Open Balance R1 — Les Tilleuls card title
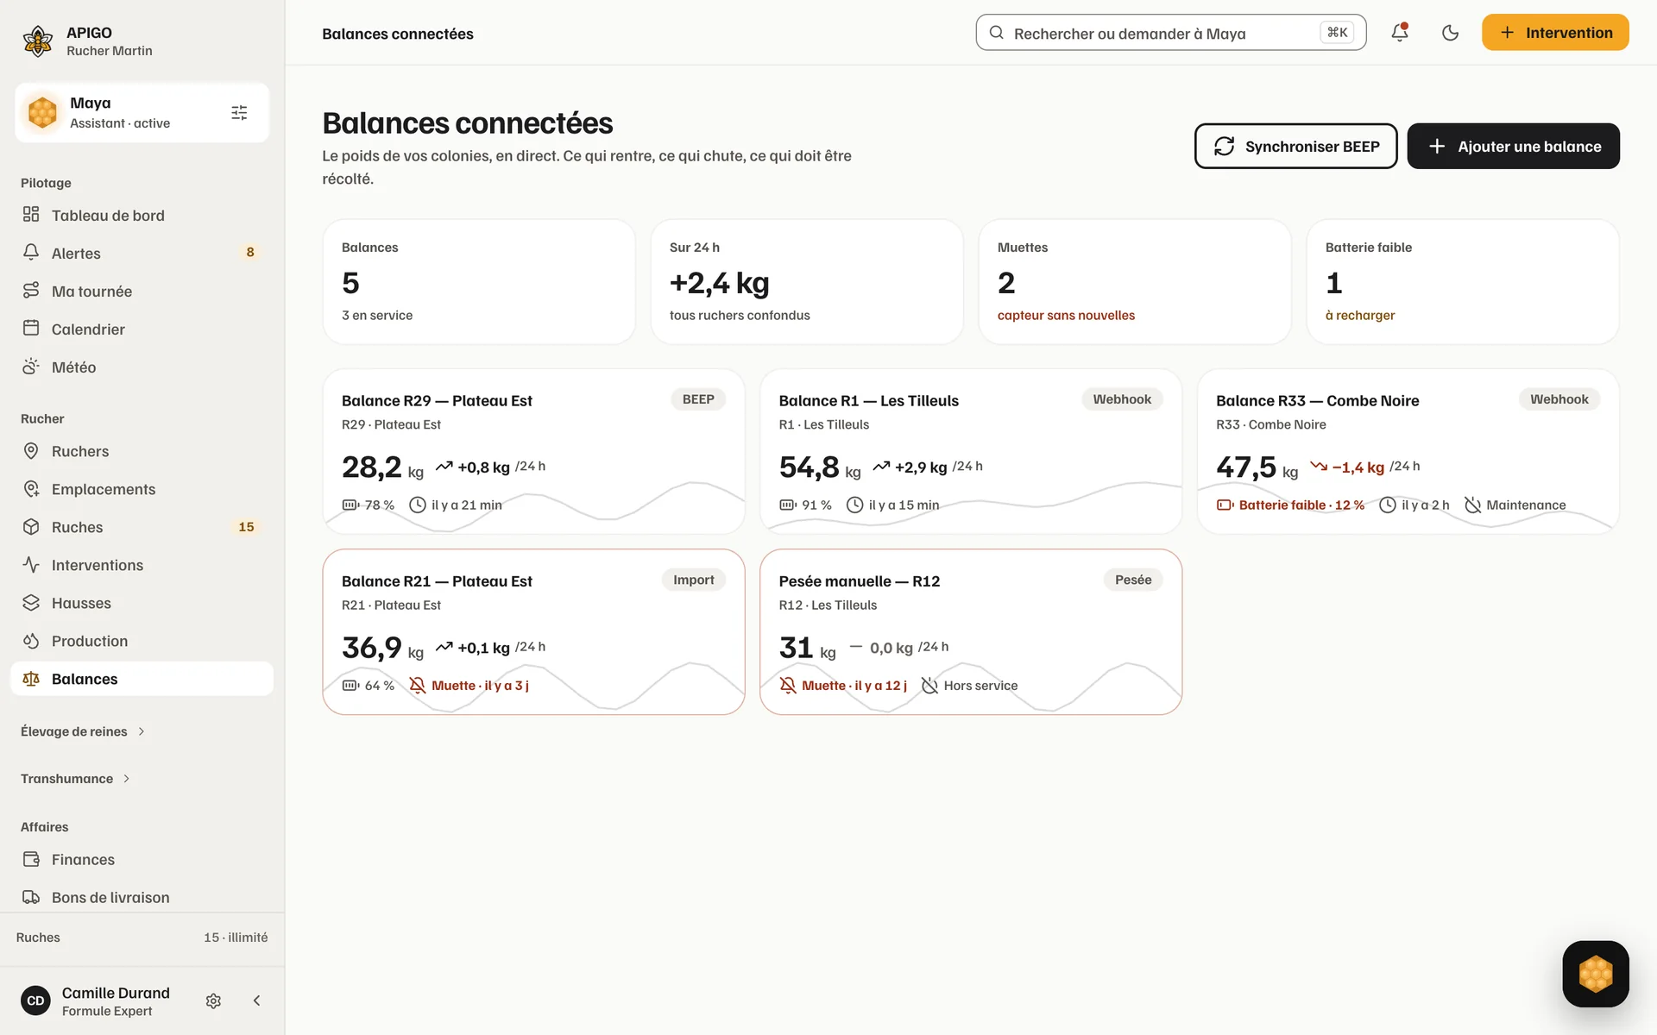The height and width of the screenshot is (1035, 1657). click(x=868, y=401)
